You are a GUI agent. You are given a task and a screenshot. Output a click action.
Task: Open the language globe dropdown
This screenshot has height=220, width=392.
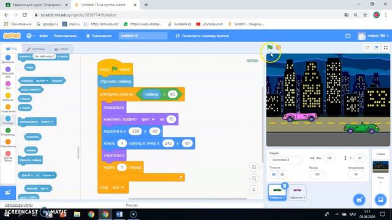click(31, 35)
